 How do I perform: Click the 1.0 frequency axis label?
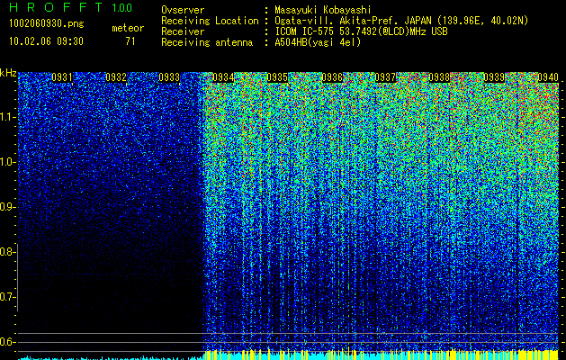coord(7,162)
